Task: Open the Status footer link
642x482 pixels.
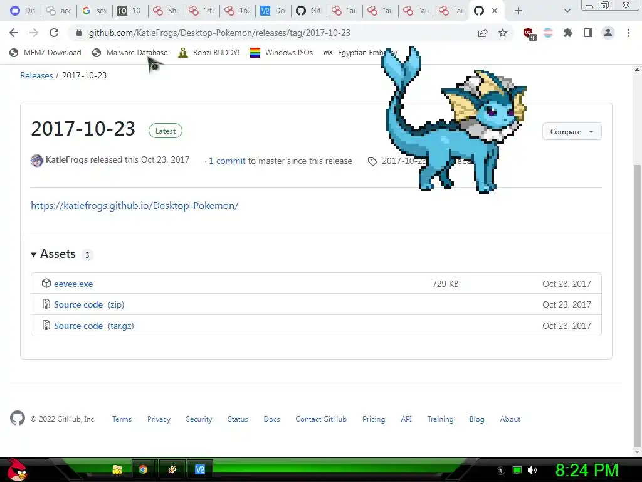Action: coord(238,419)
